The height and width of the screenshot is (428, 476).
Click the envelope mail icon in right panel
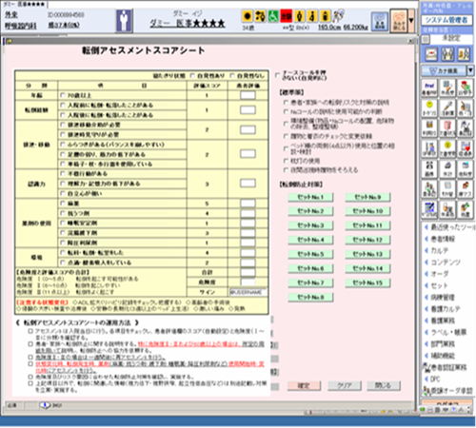coord(431,54)
